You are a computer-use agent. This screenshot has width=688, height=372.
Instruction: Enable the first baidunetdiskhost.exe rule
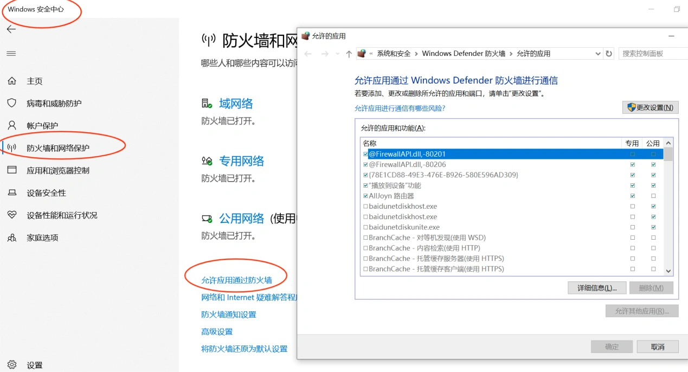click(365, 206)
